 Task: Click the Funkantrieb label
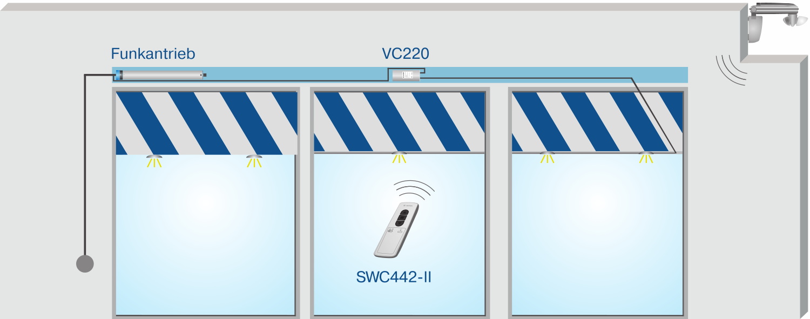click(153, 54)
